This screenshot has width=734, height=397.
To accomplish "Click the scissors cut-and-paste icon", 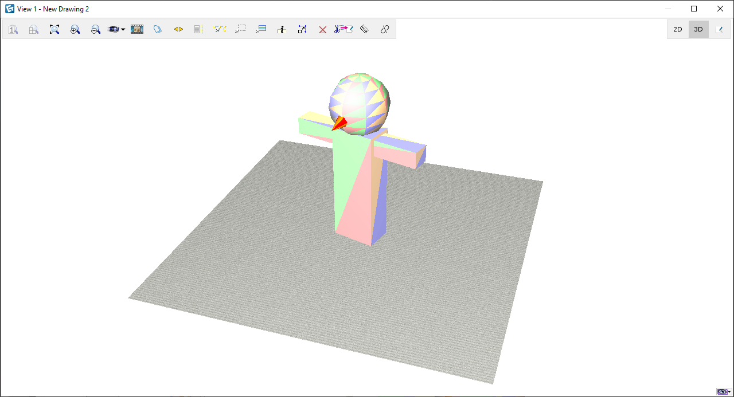I will (343, 29).
